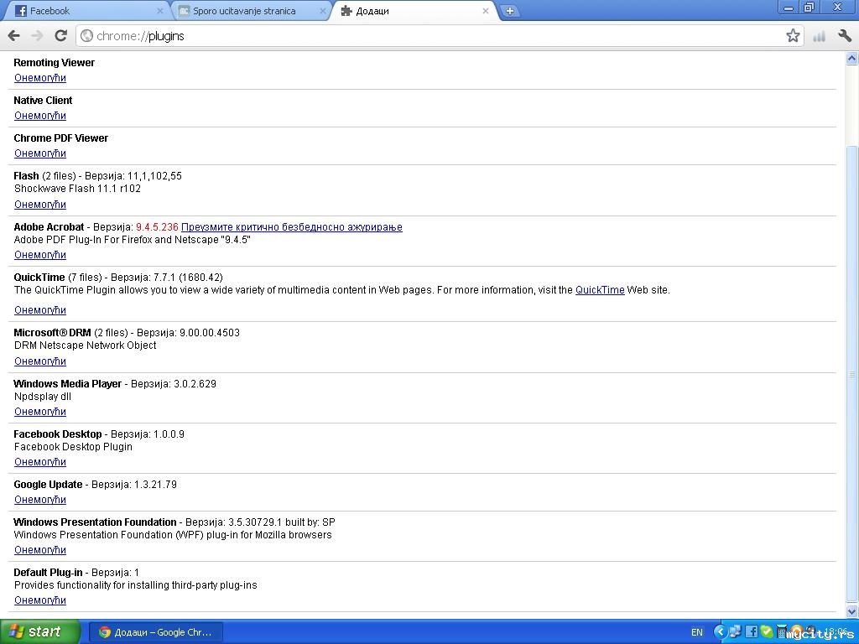859x644 pixels.
Task: Click the vertical scrollbar thumb
Action: (x=852, y=374)
